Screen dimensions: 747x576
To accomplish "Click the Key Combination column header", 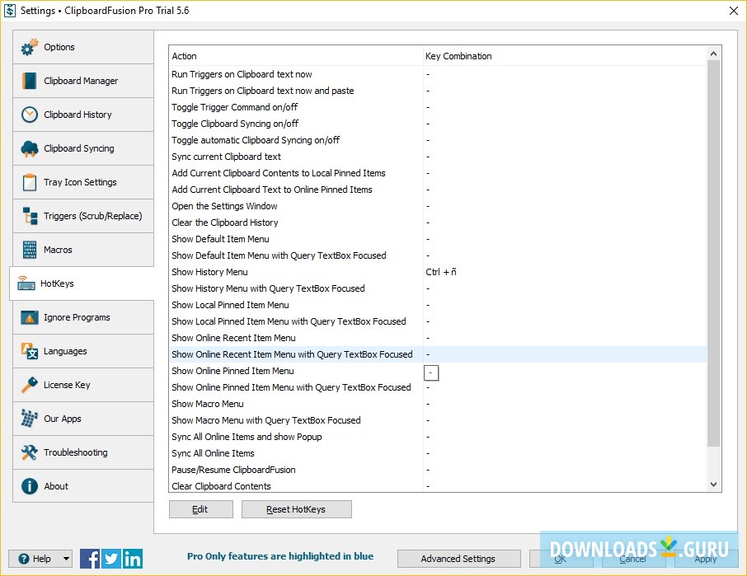I will 565,56.
